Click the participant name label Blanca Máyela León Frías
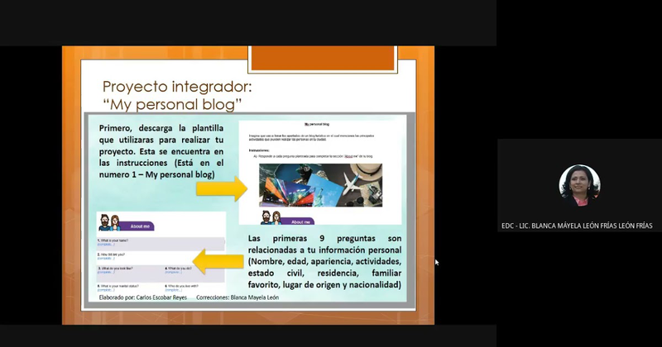This screenshot has width=662, height=347. (x=577, y=226)
